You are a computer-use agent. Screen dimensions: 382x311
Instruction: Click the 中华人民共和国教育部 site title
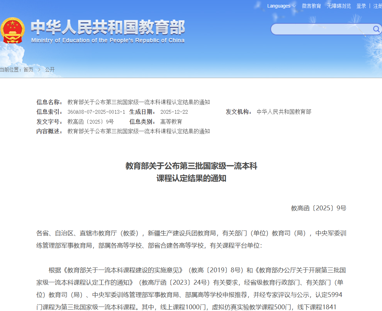pos(108,27)
